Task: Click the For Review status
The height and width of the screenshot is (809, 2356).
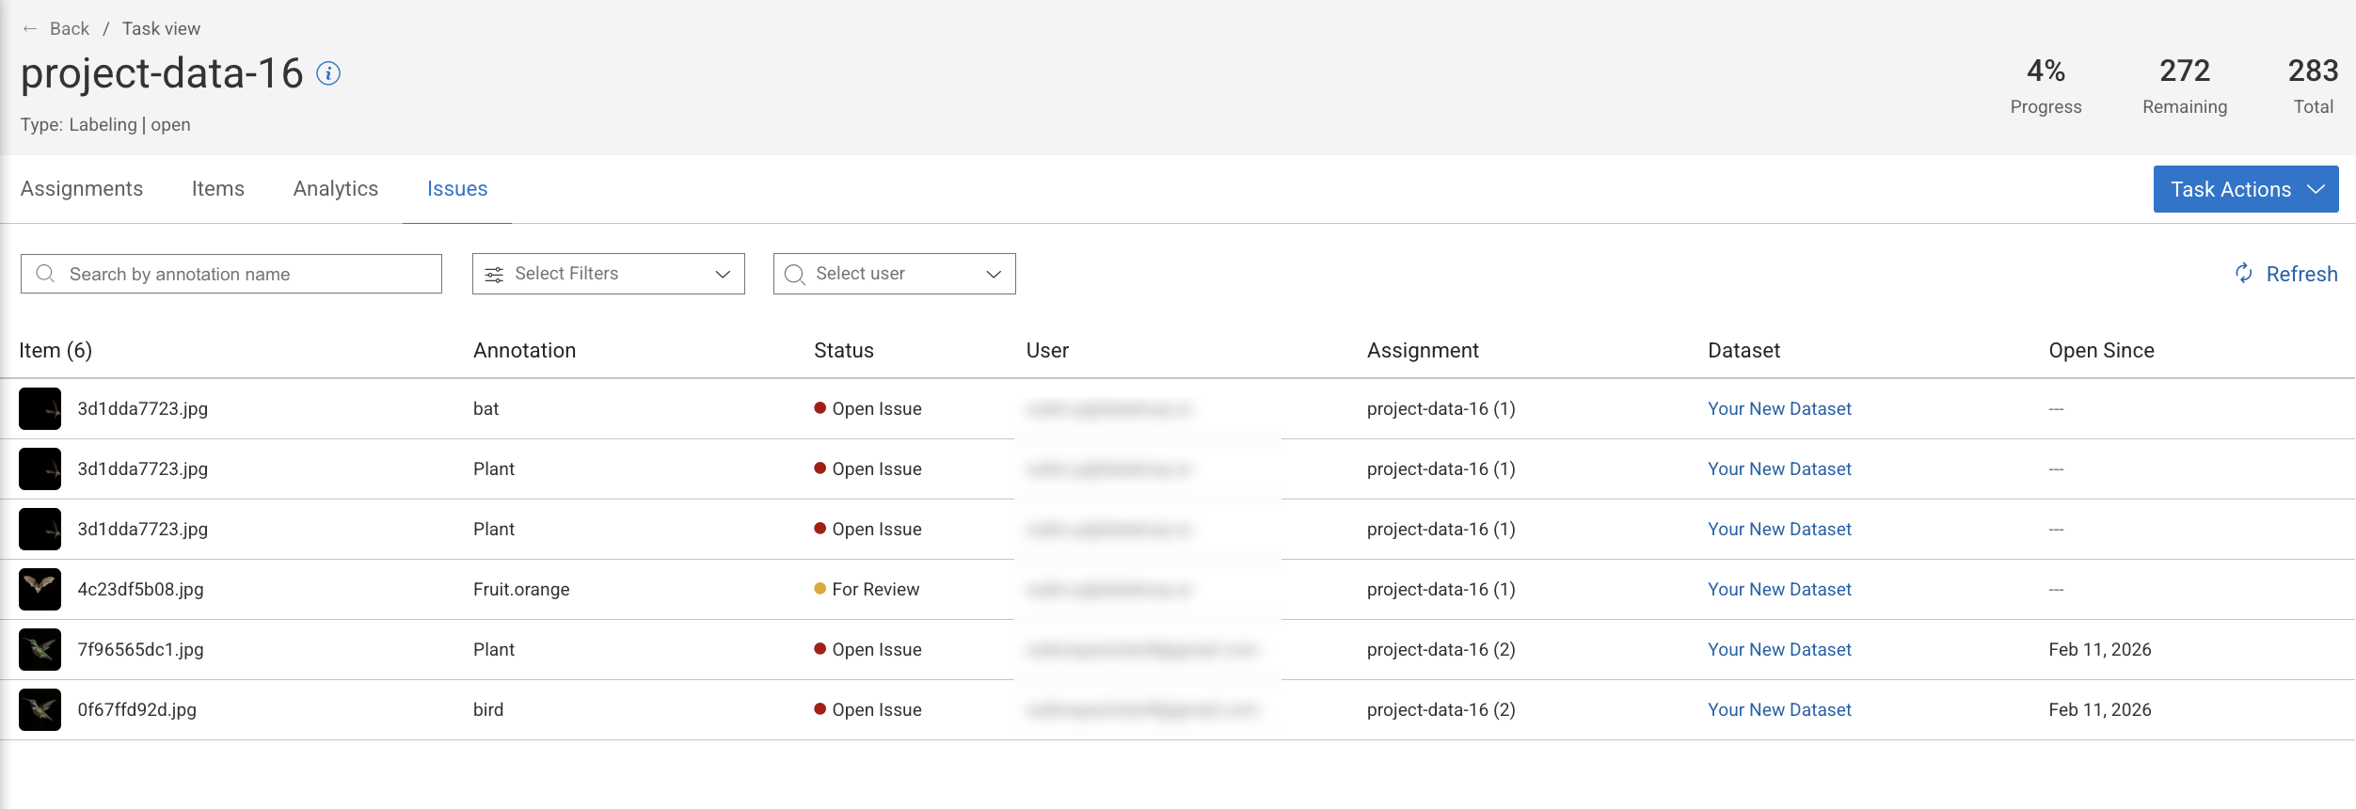Action: pos(867,590)
